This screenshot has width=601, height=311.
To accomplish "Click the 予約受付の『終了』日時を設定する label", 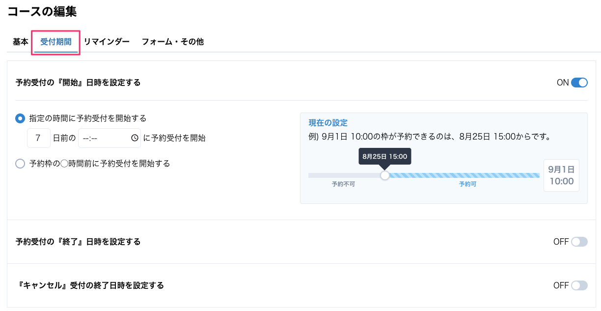I will [x=78, y=242].
